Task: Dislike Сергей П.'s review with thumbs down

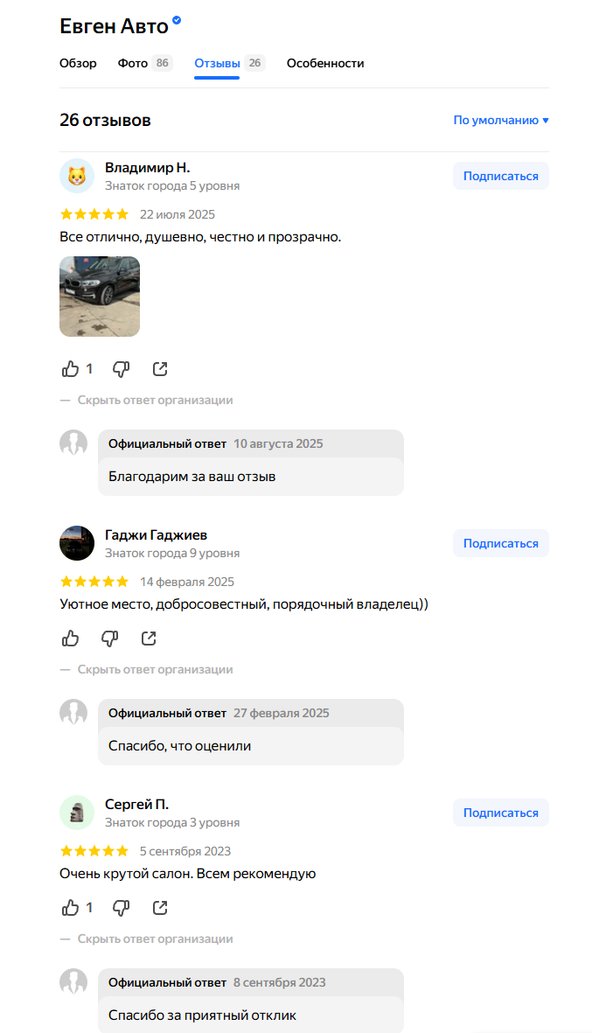Action: coord(121,908)
